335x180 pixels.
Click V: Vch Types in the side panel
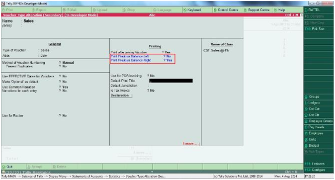pyautogui.click(x=318, y=152)
